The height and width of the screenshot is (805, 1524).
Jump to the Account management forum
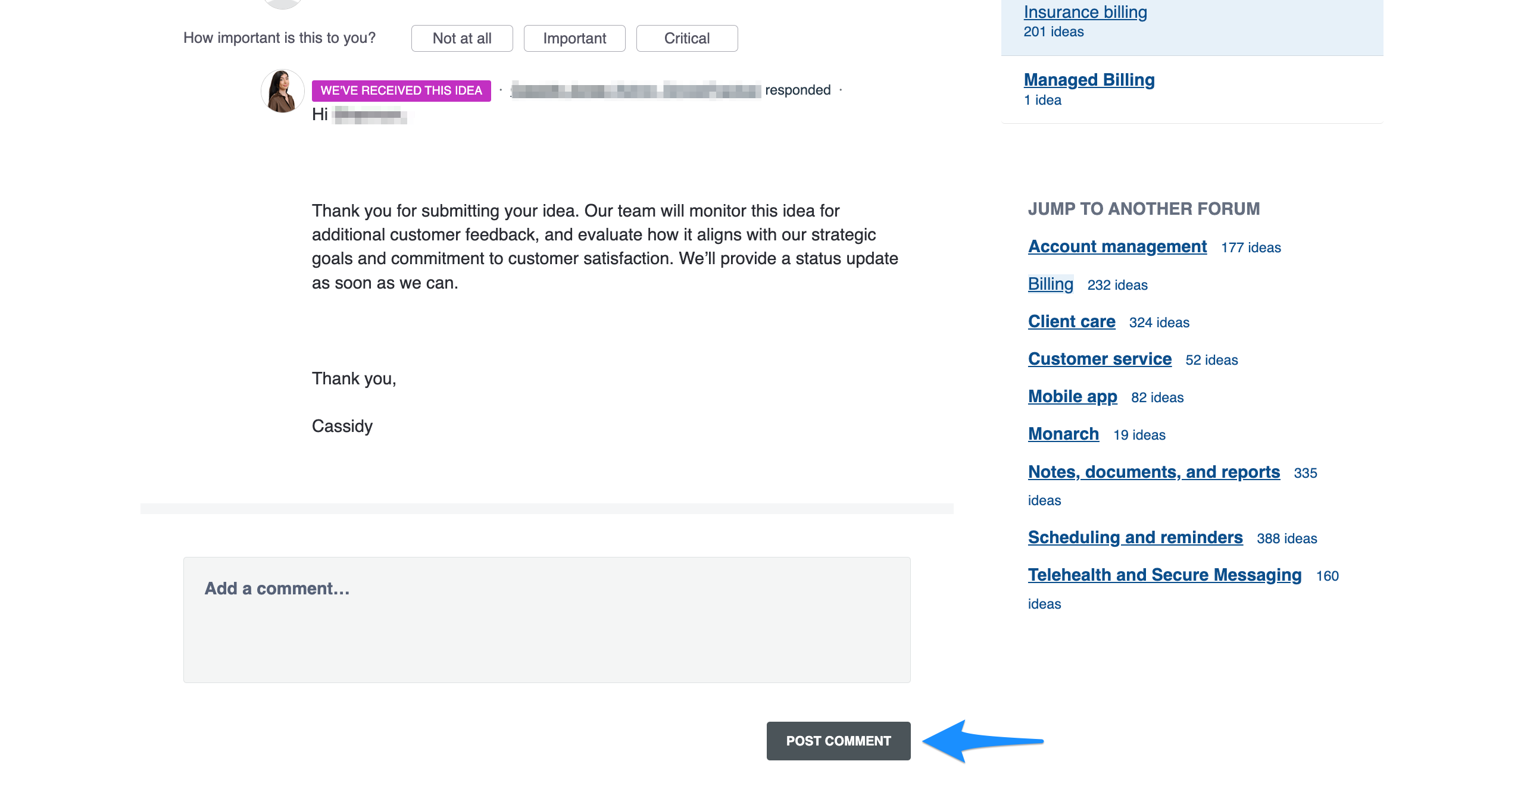(1117, 246)
